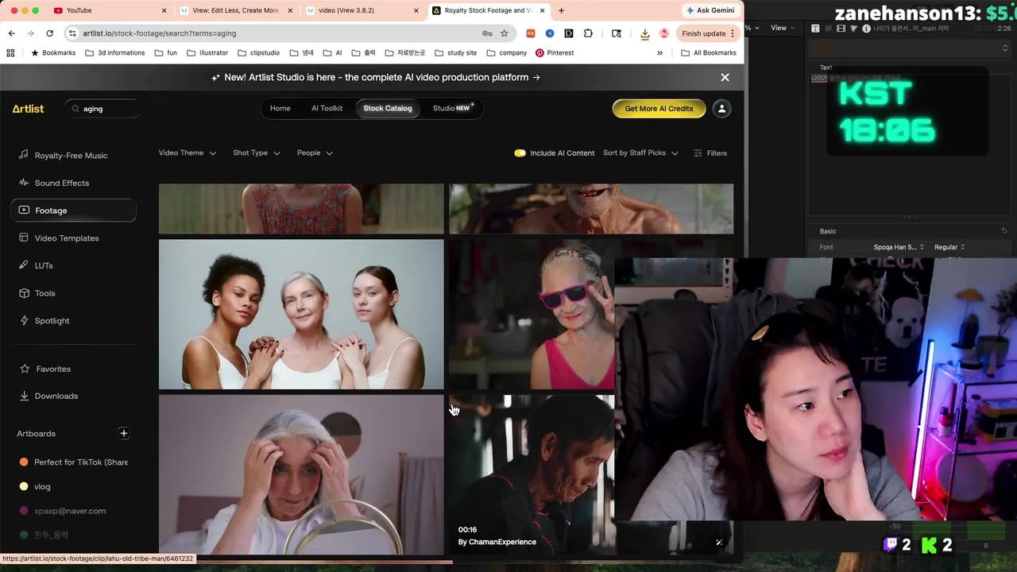This screenshot has width=1017, height=572.
Task: Click the site information icon in address bar
Action: (72, 33)
